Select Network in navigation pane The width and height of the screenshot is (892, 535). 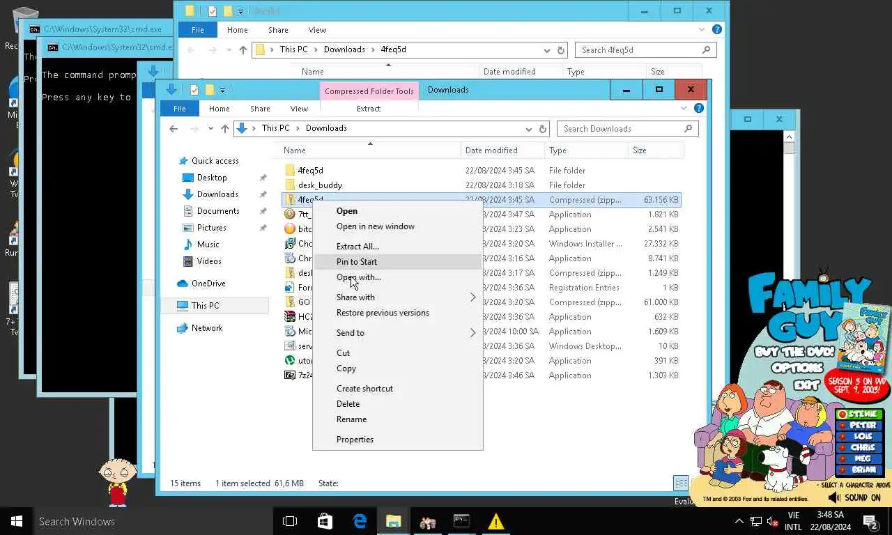pyautogui.click(x=207, y=328)
